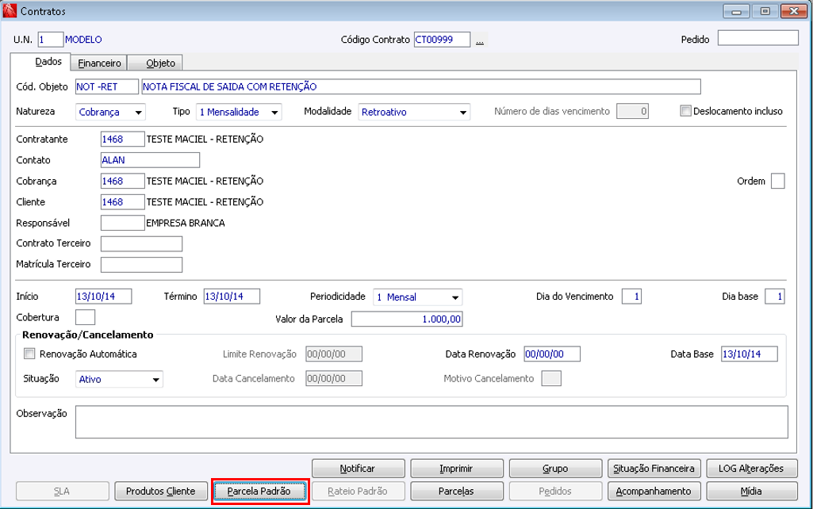Click the Término date field
813x509 pixels.
pyautogui.click(x=232, y=297)
